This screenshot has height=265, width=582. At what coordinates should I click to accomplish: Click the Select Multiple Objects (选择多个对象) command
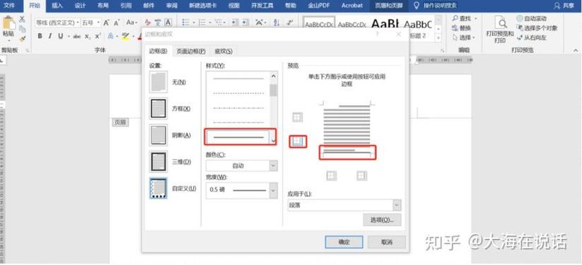[537, 28]
